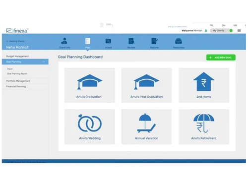This screenshot has width=248, height=186.
Task: Open notifications bell icon
Action: [206, 31]
